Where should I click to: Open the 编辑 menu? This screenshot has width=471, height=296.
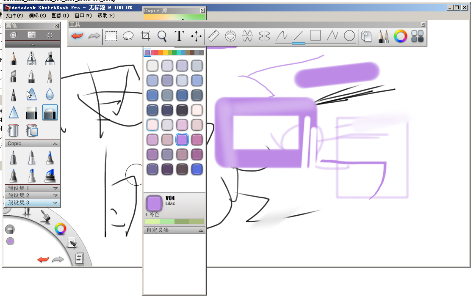pos(37,16)
